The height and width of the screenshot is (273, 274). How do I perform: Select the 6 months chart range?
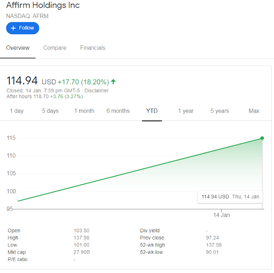coord(118,111)
